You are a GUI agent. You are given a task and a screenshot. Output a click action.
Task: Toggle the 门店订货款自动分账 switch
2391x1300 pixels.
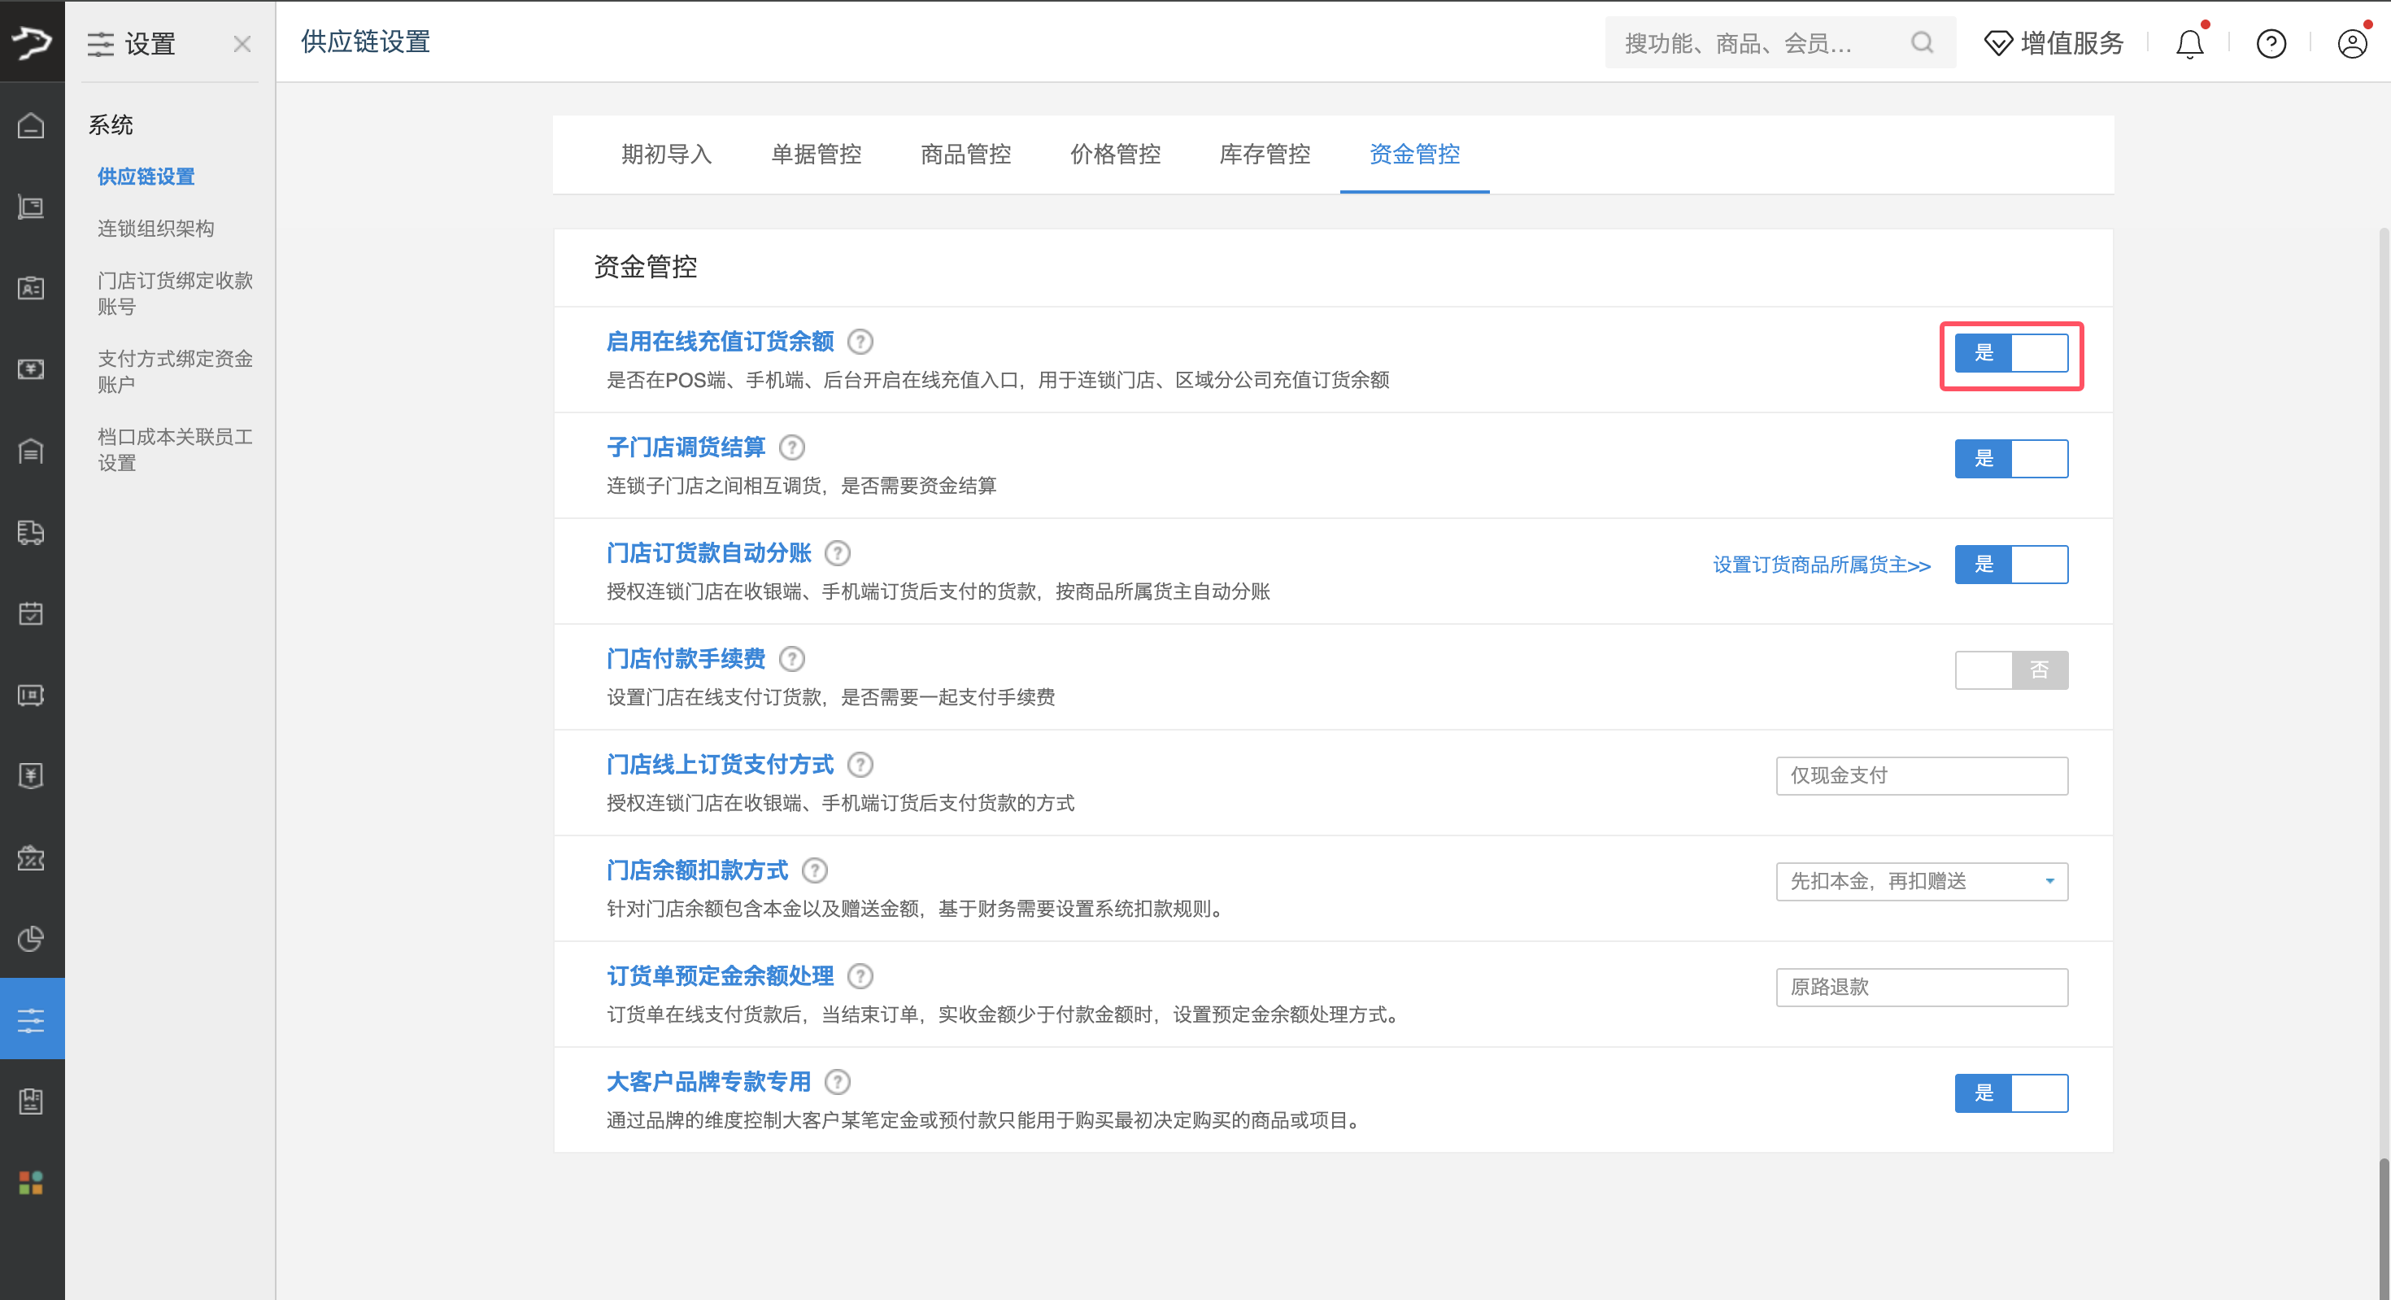(x=2011, y=565)
